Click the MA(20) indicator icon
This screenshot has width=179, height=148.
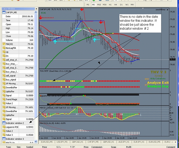click(4, 44)
